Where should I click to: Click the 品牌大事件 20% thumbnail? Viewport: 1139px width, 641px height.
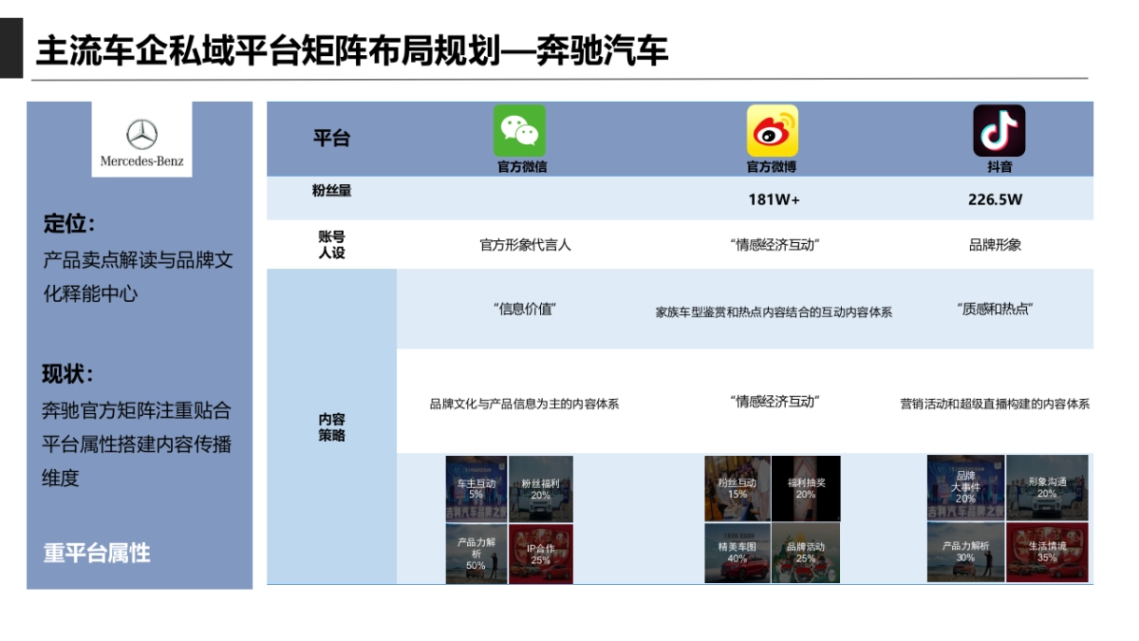[967, 488]
